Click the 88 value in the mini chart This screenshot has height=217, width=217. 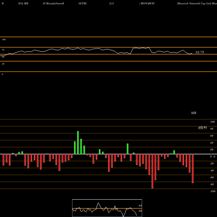point(140,206)
